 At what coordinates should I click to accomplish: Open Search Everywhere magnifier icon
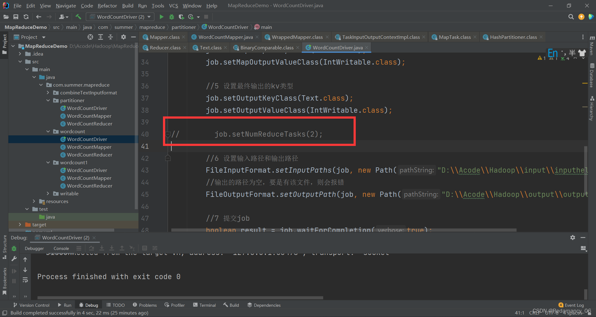pos(571,17)
